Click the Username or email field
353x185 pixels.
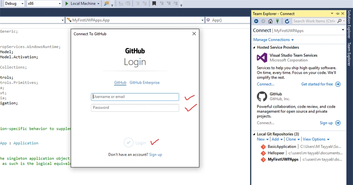tap(135, 97)
